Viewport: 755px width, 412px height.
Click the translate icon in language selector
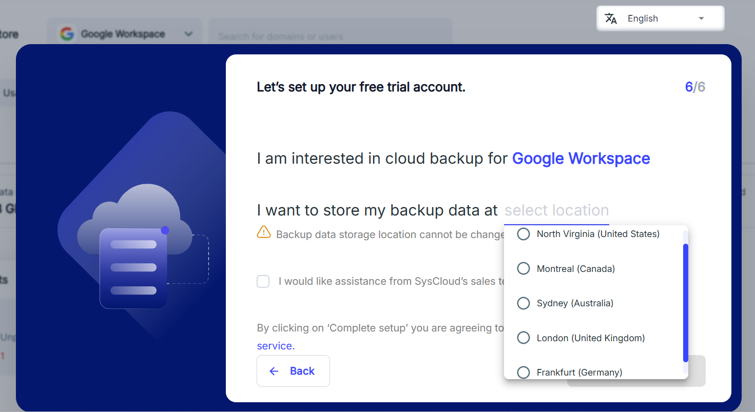point(611,18)
